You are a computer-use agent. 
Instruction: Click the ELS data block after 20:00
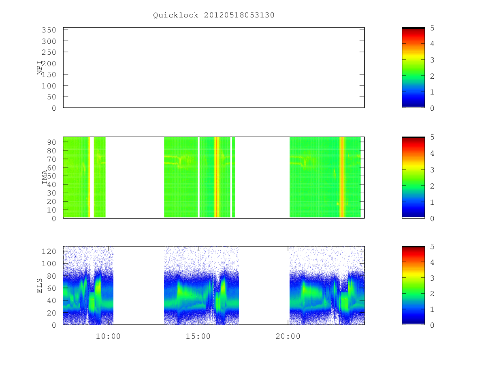[x=327, y=286]
